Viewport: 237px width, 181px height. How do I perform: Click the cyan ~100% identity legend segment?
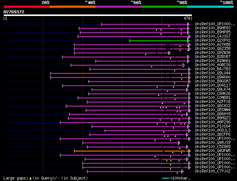click(x=211, y=7)
